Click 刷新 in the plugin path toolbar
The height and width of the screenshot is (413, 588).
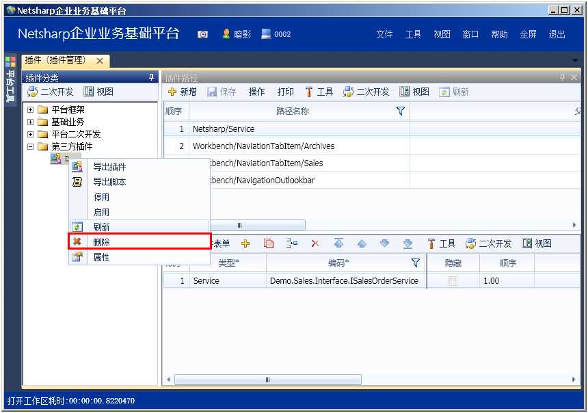[454, 92]
